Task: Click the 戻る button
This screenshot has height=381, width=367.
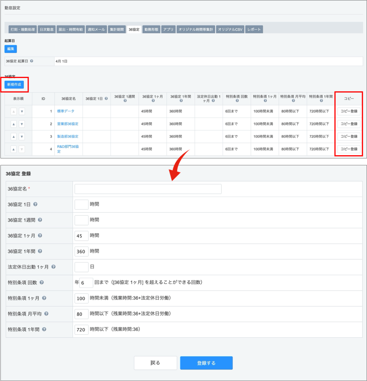Action: click(155, 363)
